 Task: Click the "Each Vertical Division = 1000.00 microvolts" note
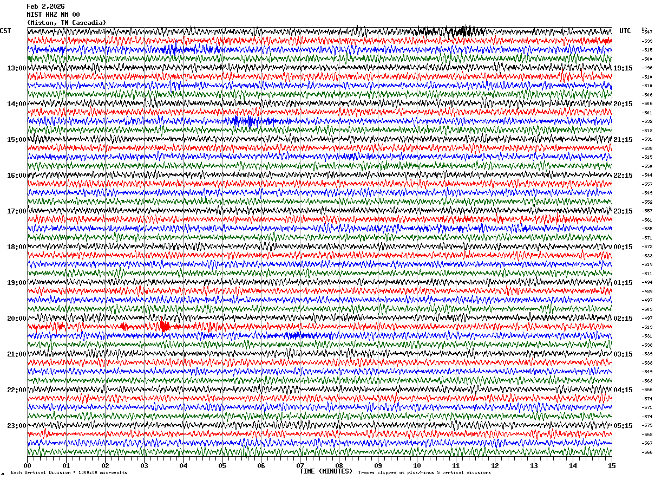tap(69, 473)
